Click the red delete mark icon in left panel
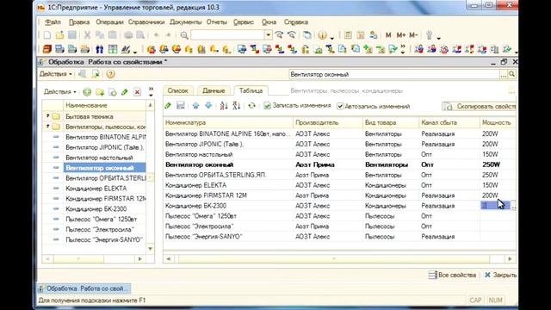551x310 pixels. (x=137, y=92)
